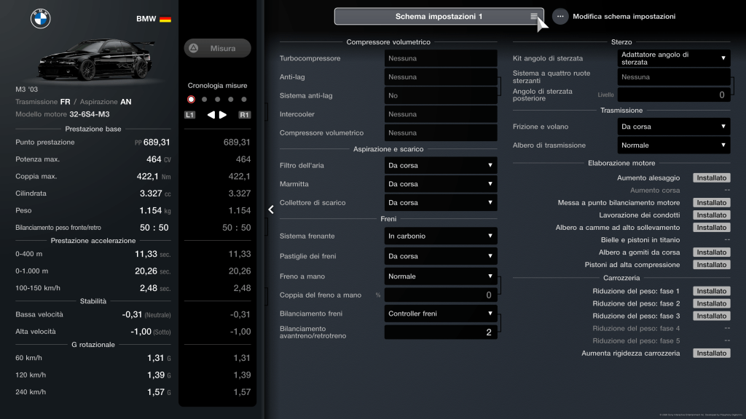Open the Bilanciamento freni dropdown menu
Screen dimensions: 746x419
click(x=441, y=314)
